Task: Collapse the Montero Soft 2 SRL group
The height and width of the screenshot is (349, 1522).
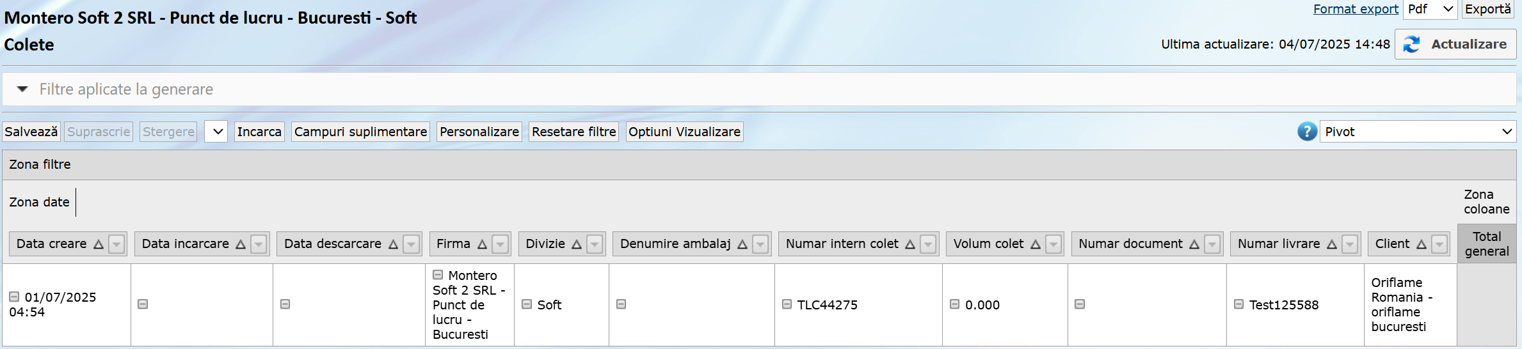Action: pos(438,275)
